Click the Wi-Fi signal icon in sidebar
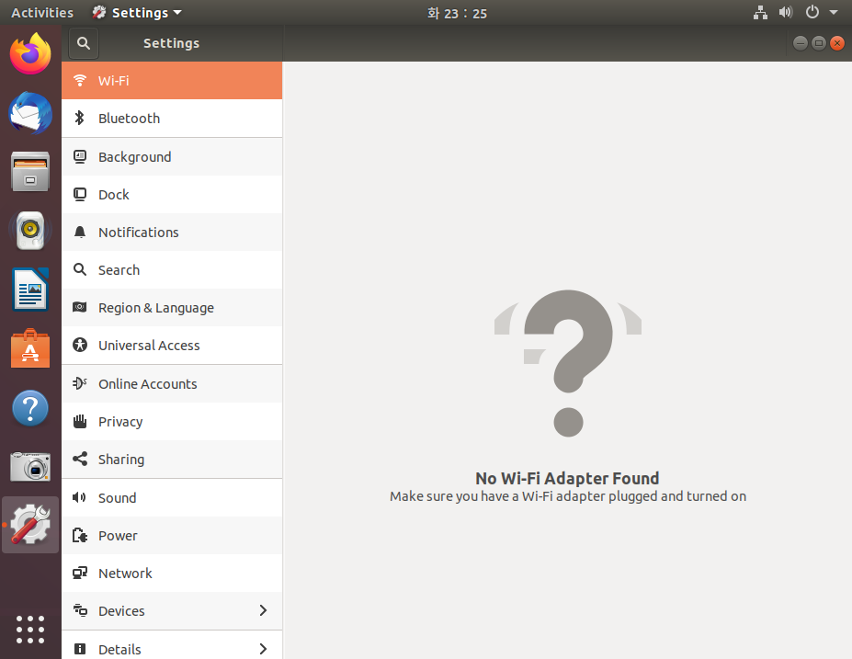The image size is (852, 659). (x=80, y=80)
